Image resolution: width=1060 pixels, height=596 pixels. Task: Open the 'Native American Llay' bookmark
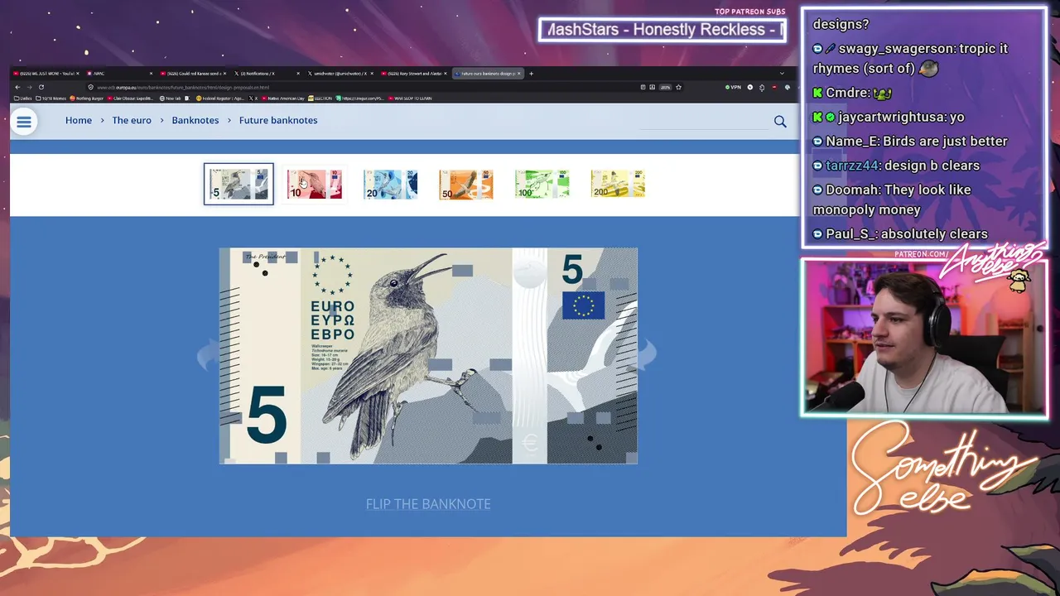(x=284, y=99)
